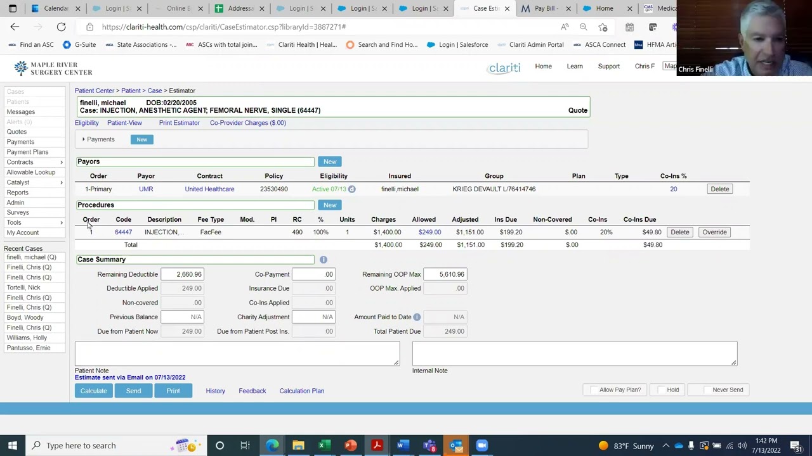Click the Calculate button
This screenshot has height=456, width=812.
point(93,391)
